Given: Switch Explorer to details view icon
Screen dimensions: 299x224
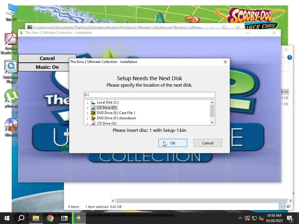Looking at the screenshot, I should (282, 206).
